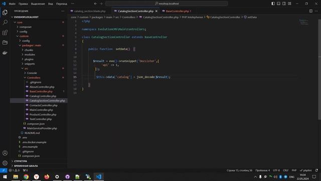Open AboutController.php in explorer
The image size is (321, 181).
(39, 87)
